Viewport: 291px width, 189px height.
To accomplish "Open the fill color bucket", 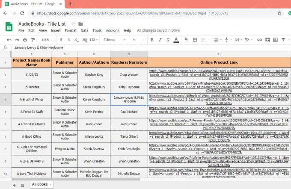I will 186,39.
